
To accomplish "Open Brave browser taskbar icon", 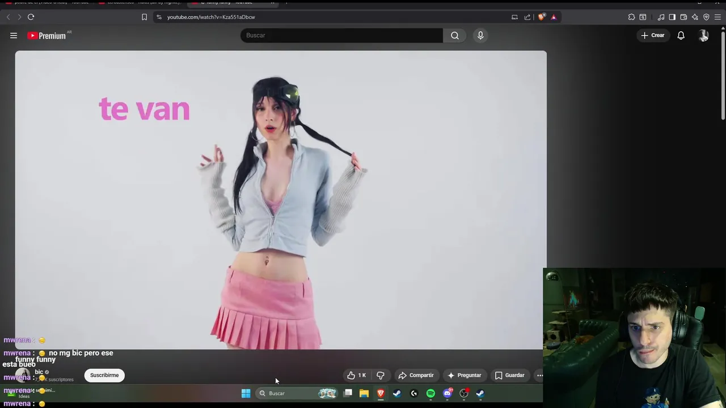I will 381,393.
